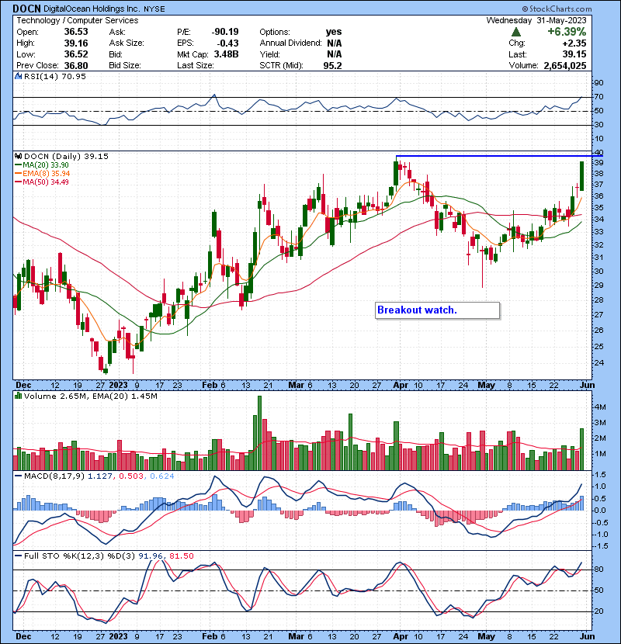Click the P/E value -90.19
This screenshot has width=621, height=644.
click(x=225, y=32)
